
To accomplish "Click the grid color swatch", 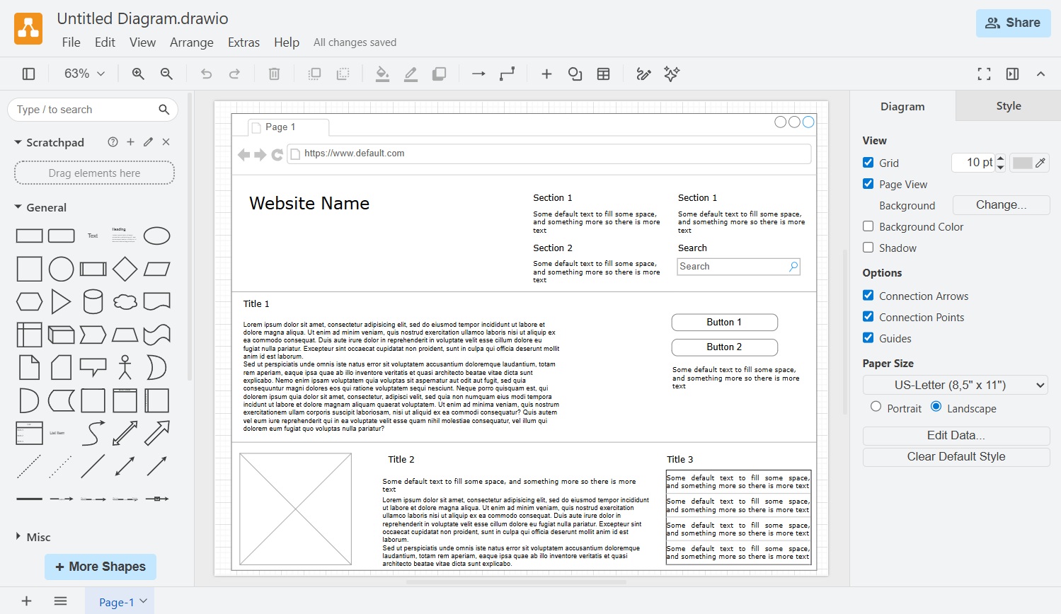I will click(1022, 163).
